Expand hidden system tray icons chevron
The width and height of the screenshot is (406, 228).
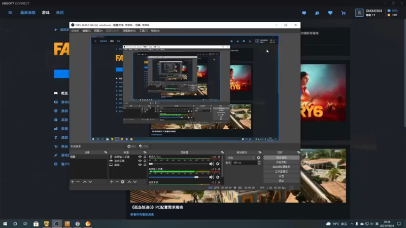pyautogui.click(x=352, y=224)
